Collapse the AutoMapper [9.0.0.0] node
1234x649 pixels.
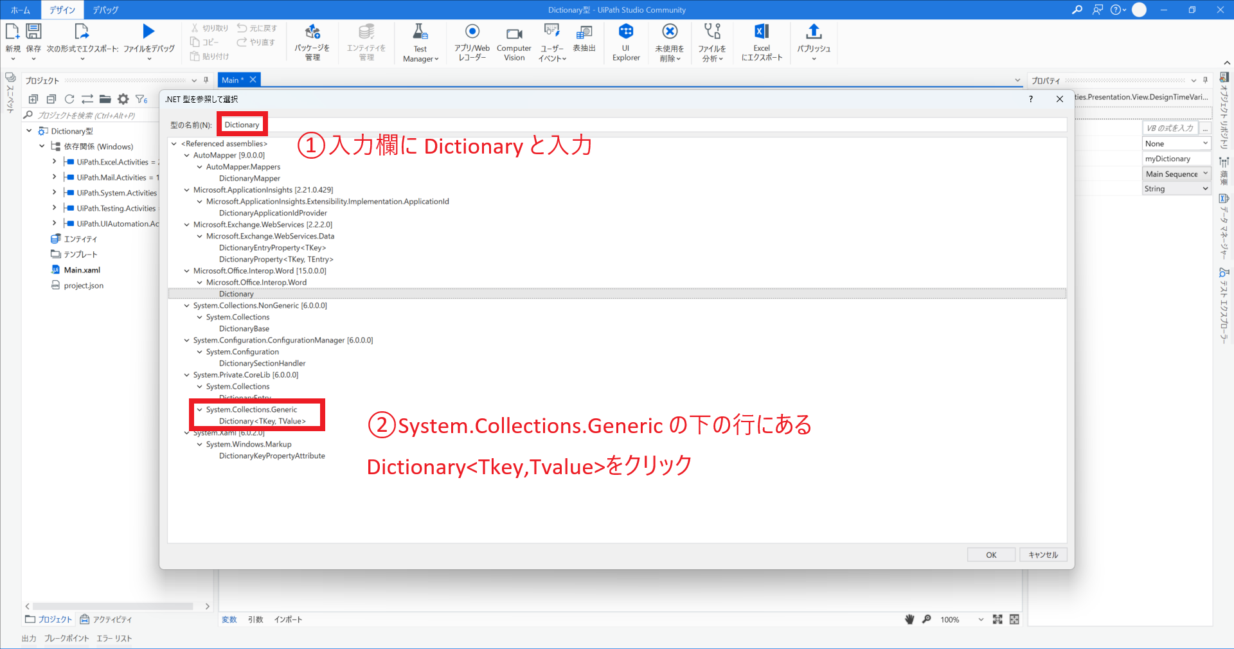[187, 156]
